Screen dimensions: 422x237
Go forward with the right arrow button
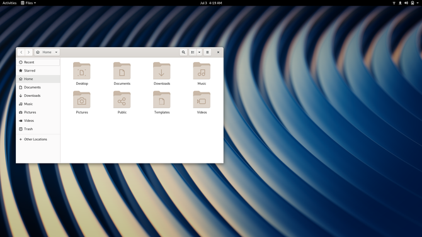point(28,52)
